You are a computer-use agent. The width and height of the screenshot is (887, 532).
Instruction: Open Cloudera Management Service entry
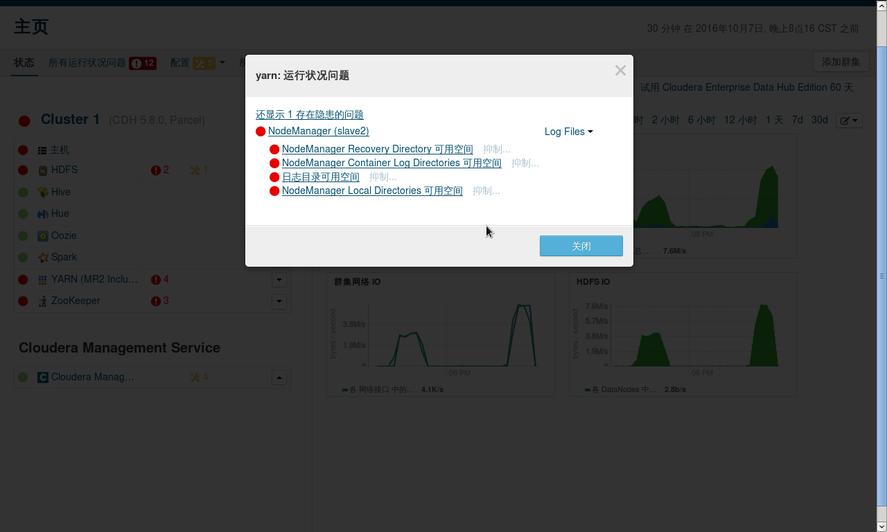coord(93,377)
